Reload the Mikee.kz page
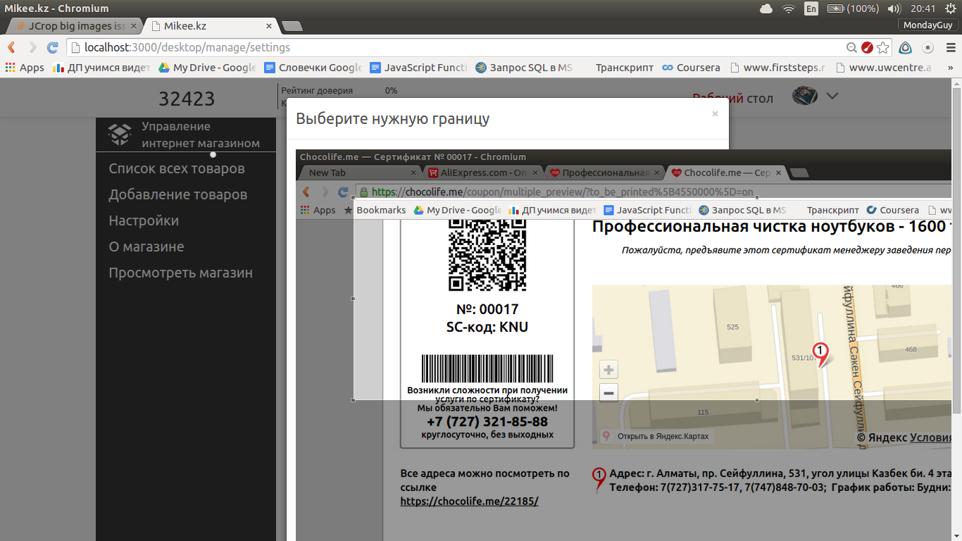Viewport: 962px width, 541px height. [52, 48]
